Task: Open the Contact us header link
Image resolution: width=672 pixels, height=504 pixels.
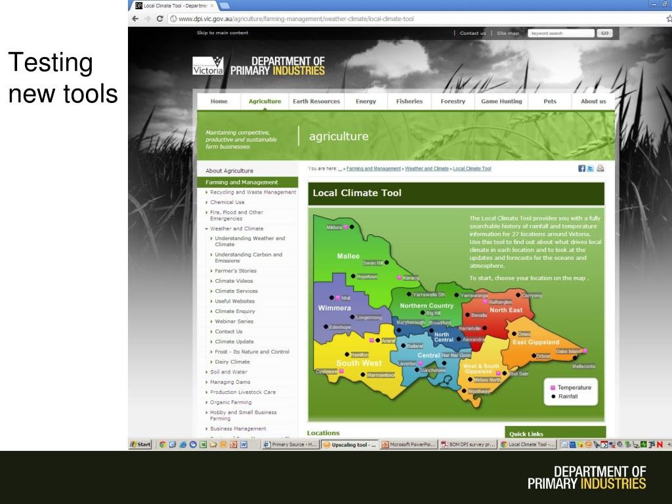Action: point(472,33)
